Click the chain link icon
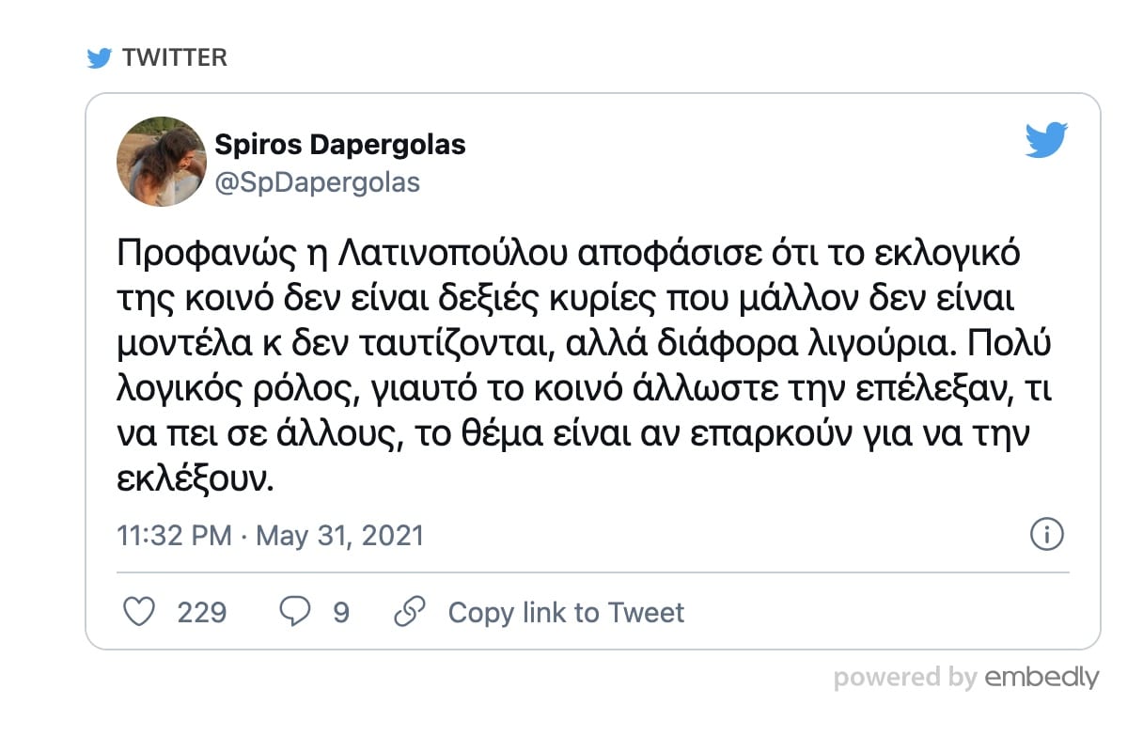Viewport: 1143px width, 752px height. click(409, 613)
